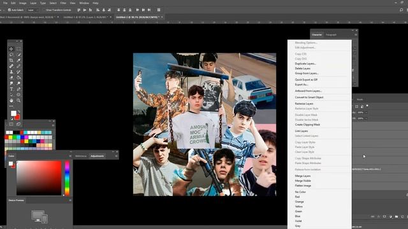Click the Auto-Align Layers icon in options bar
The height and width of the screenshot is (229, 408).
pos(159,10)
